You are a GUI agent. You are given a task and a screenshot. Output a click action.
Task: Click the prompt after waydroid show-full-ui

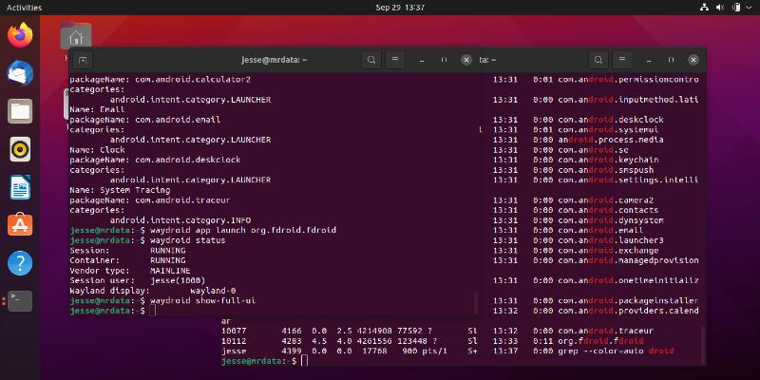click(x=152, y=311)
